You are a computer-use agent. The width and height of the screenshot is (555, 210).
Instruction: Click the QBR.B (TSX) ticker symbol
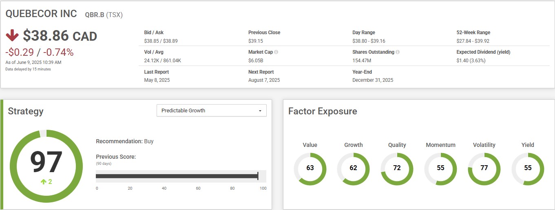coord(104,15)
